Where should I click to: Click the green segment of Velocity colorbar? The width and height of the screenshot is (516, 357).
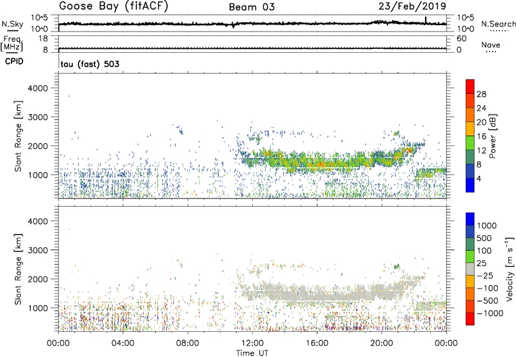(470, 256)
